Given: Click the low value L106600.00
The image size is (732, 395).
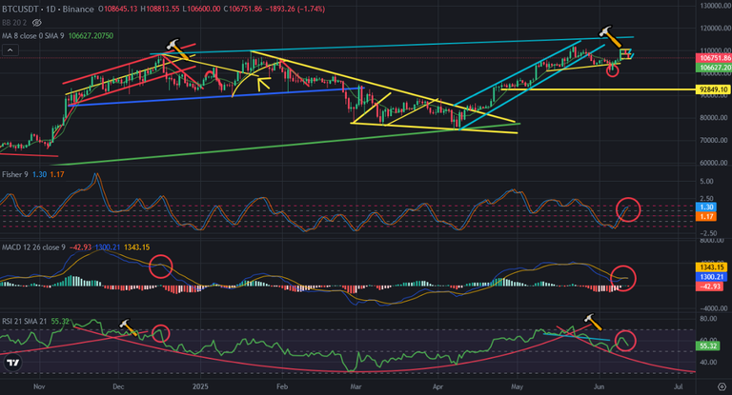Looking at the screenshot, I should [201, 9].
